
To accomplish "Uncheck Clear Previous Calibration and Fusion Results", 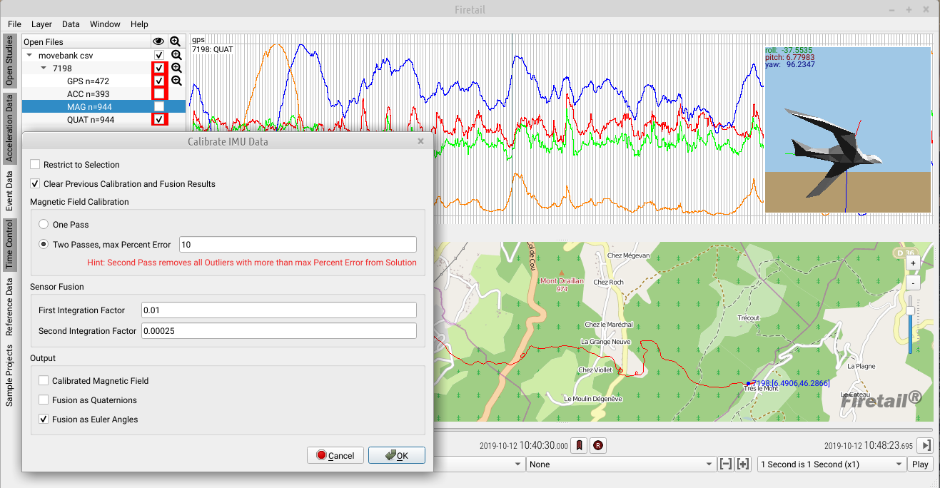I will pyautogui.click(x=35, y=184).
